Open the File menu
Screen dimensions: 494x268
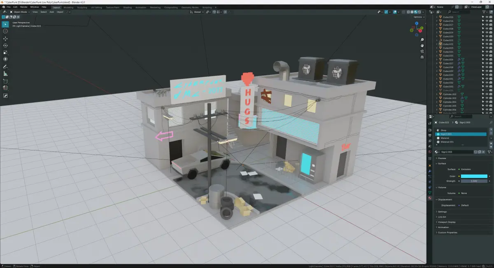(9, 7)
